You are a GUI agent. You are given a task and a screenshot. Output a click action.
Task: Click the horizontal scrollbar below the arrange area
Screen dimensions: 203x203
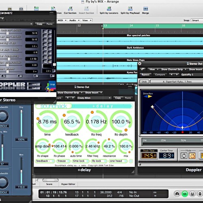click(x=50, y=180)
